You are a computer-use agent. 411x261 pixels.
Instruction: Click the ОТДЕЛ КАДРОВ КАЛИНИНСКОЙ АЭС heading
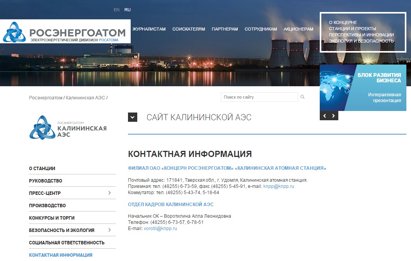pyautogui.click(x=171, y=205)
